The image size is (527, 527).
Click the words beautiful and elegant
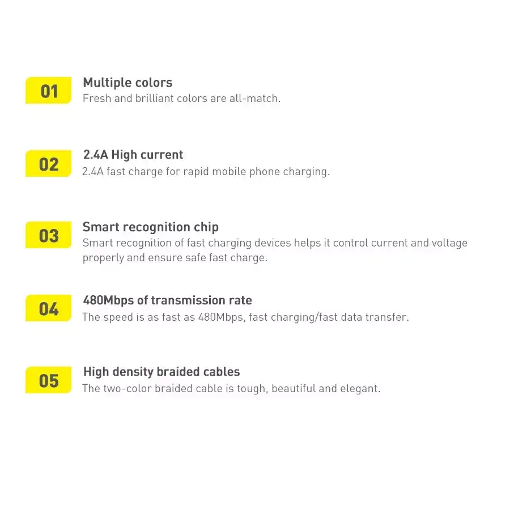(326, 389)
